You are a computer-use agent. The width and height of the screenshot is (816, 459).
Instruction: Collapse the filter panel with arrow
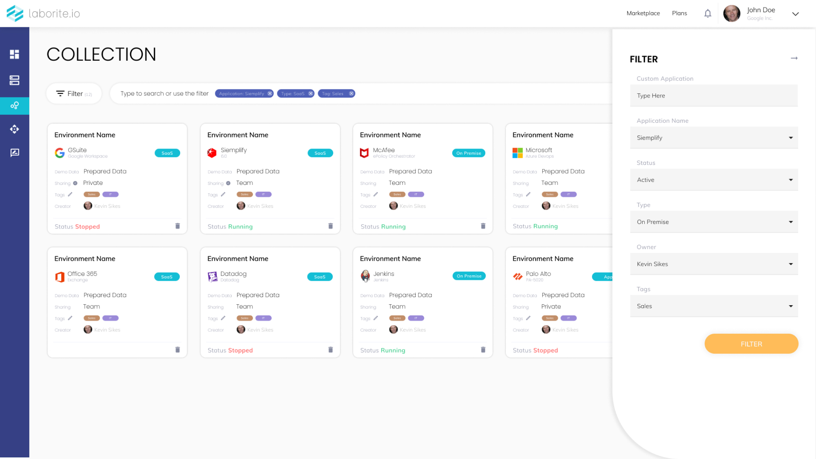pos(794,58)
